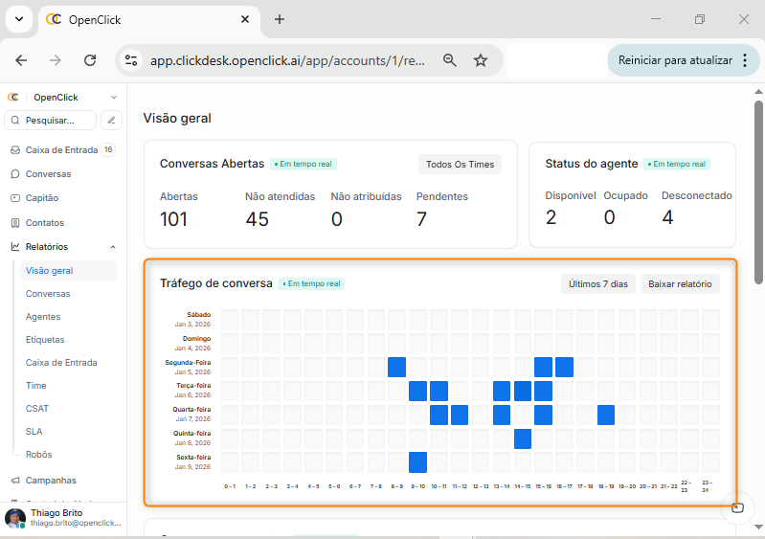Reload the page
Screen dimensions: 765x539
[90, 60]
